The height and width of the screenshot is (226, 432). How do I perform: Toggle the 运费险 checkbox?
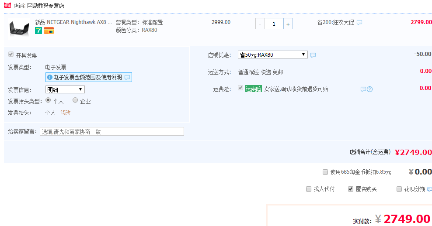point(240,88)
